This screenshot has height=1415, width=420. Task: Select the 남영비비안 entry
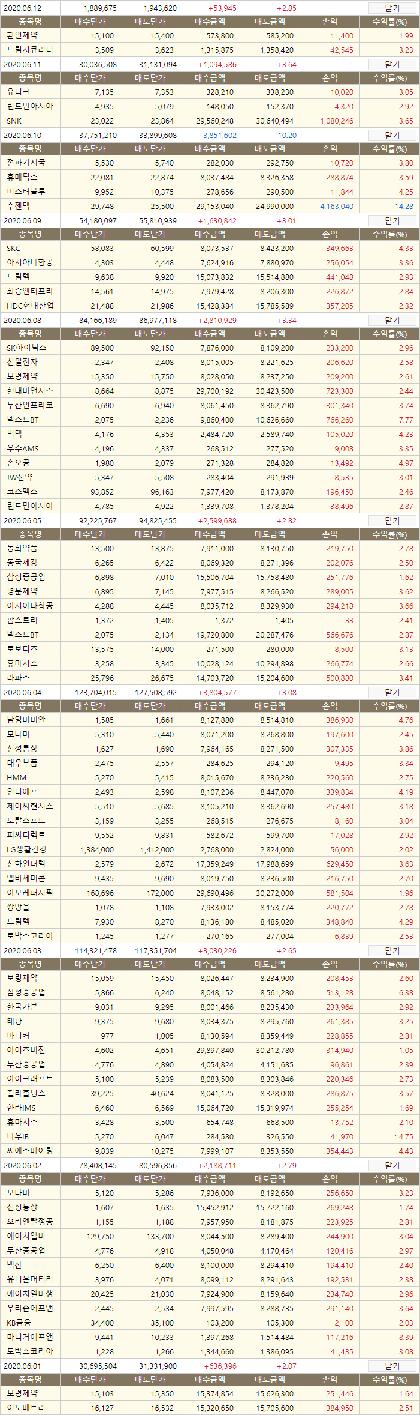tap(210, 720)
